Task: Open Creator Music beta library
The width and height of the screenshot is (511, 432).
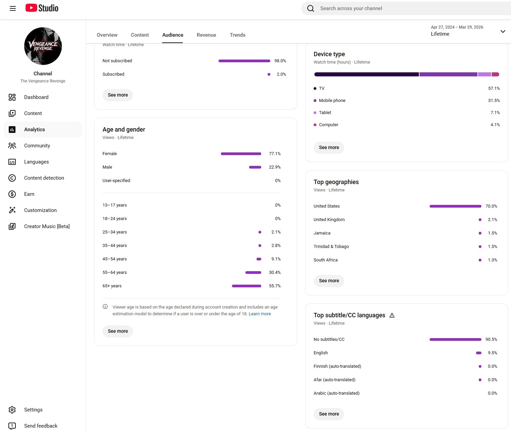Action: tap(47, 226)
